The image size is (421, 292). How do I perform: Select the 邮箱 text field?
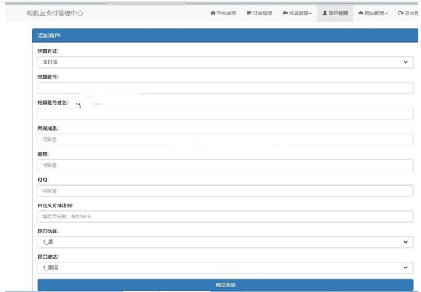pyautogui.click(x=225, y=165)
